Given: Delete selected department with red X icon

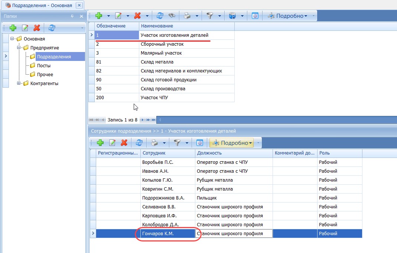Looking at the screenshot, I should click(137, 16).
